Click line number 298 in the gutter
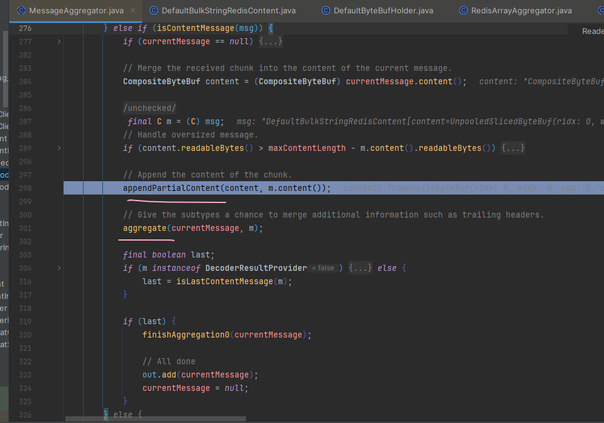Screen dimensions: 604x423 tap(25, 188)
